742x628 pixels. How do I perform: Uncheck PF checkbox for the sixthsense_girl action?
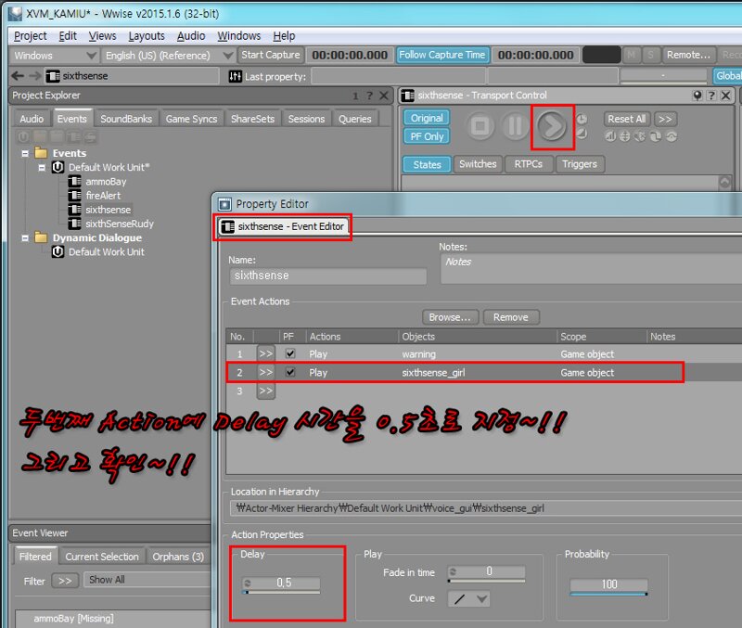[290, 372]
